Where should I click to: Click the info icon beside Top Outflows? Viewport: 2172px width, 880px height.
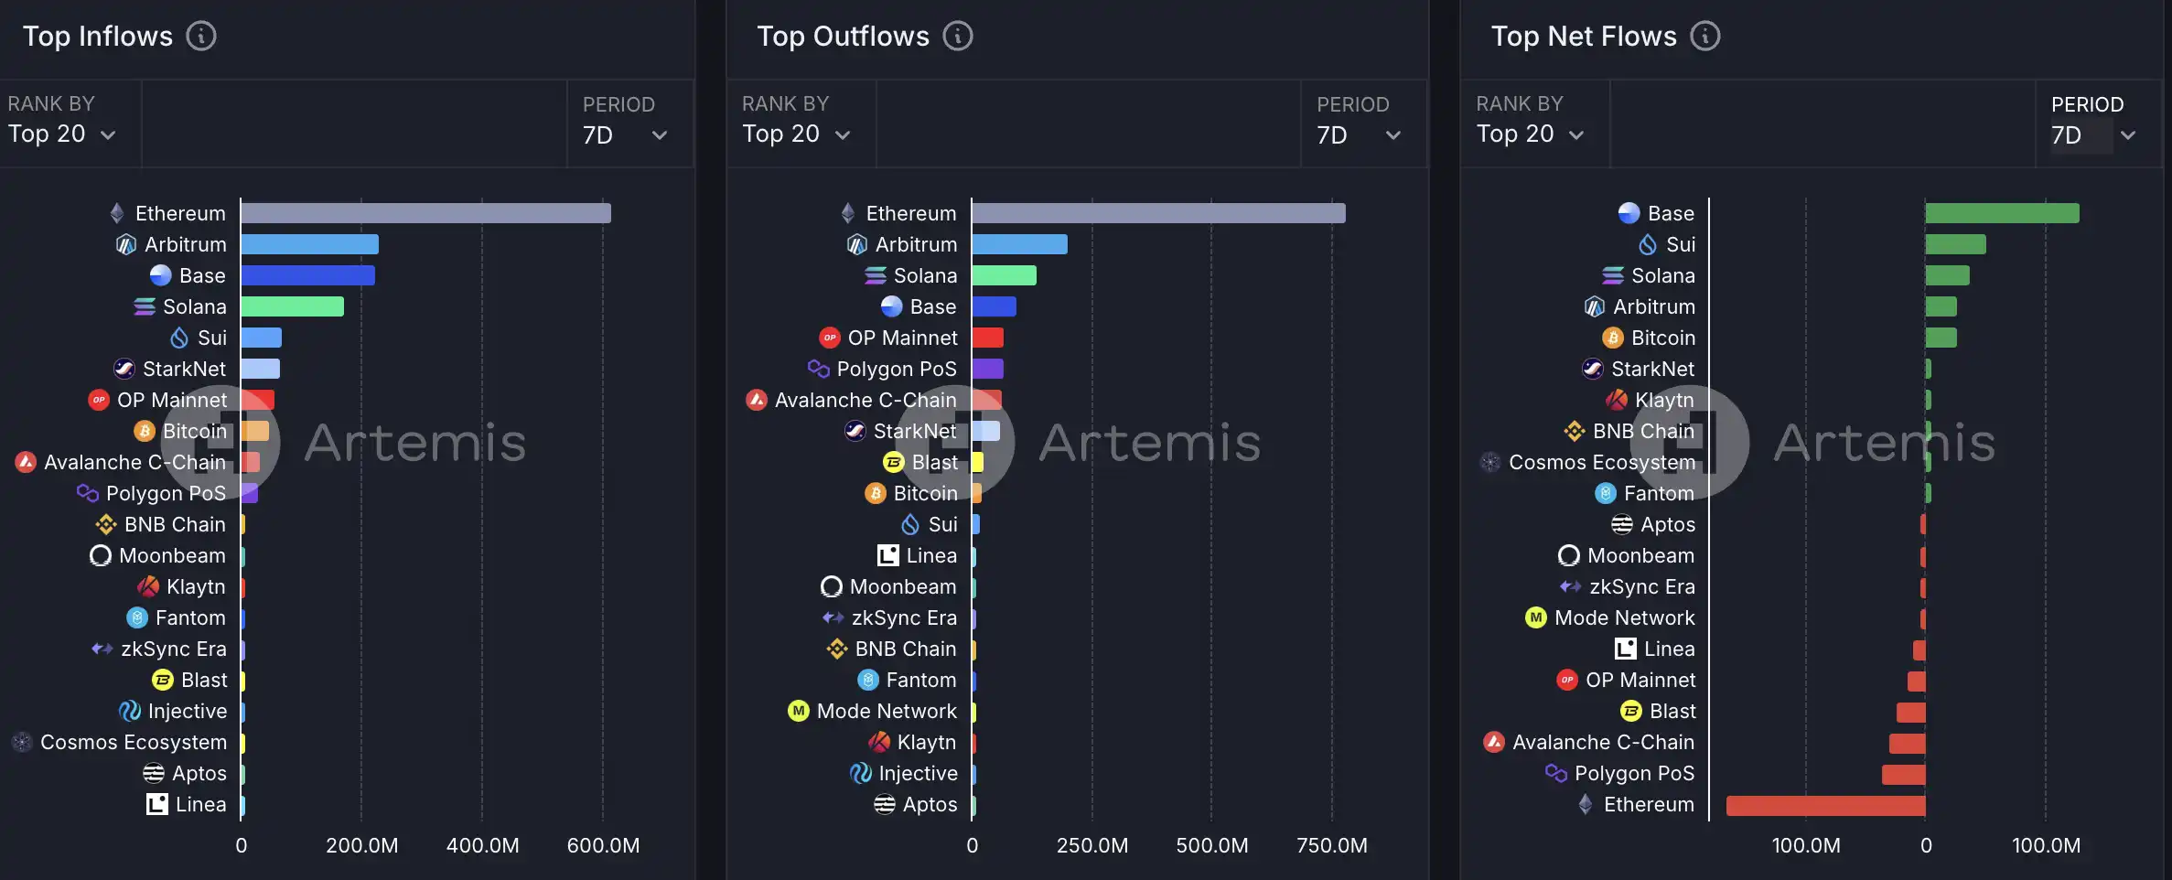click(x=958, y=37)
